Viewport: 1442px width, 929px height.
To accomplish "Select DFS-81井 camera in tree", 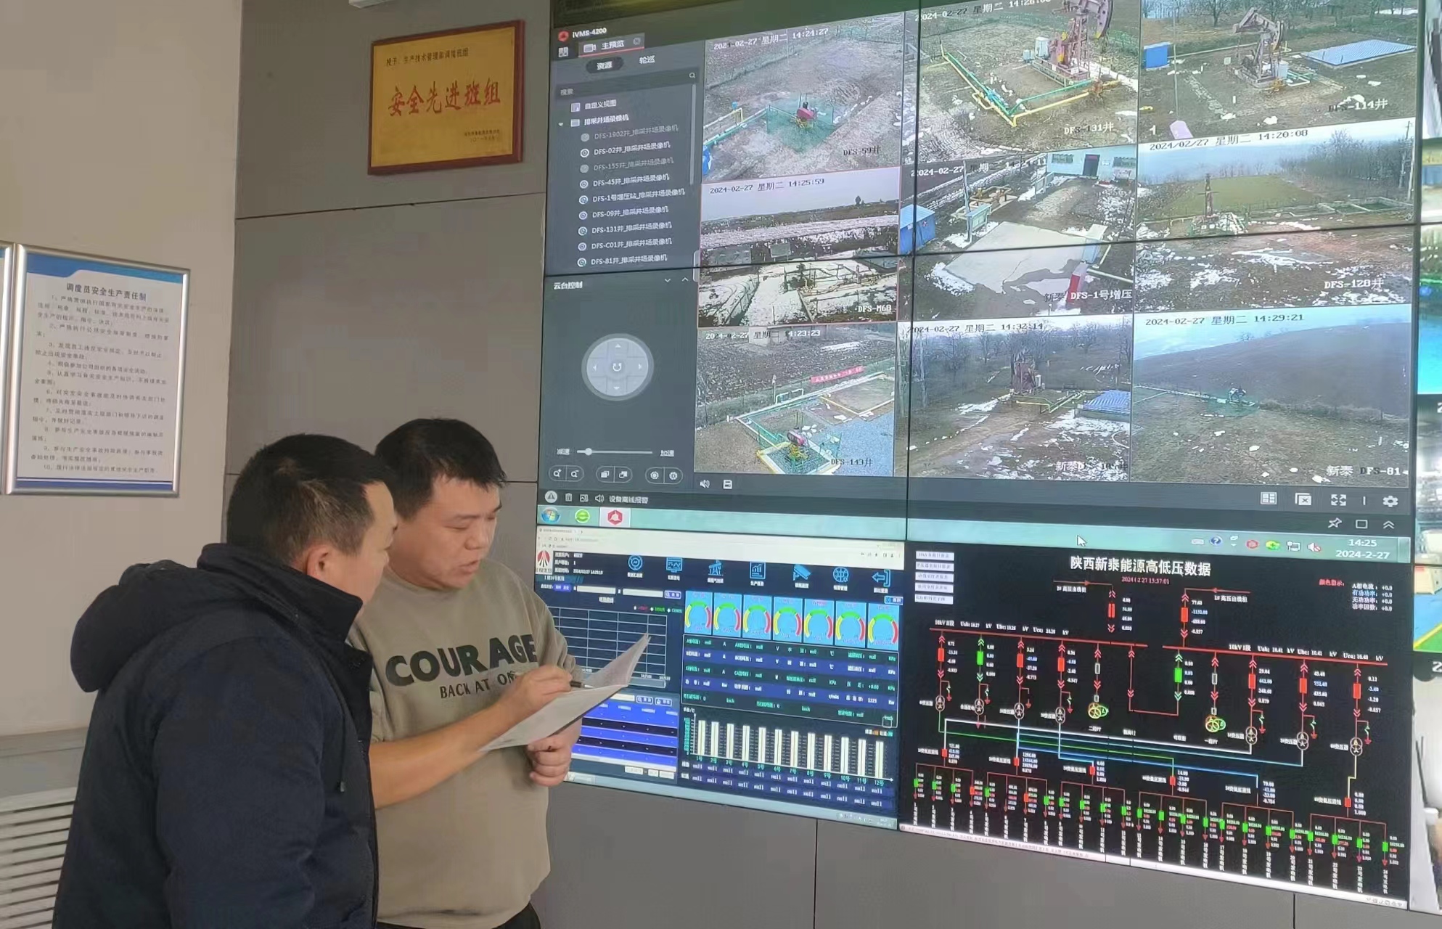I will pyautogui.click(x=622, y=261).
